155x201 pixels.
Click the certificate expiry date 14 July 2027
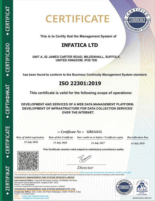[98, 143]
